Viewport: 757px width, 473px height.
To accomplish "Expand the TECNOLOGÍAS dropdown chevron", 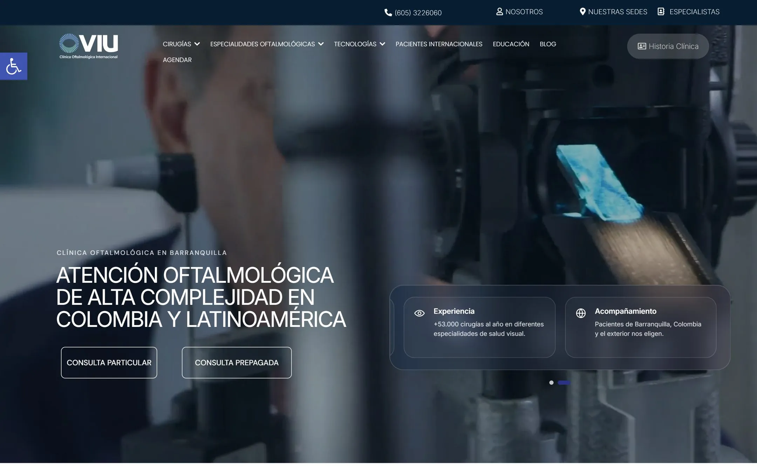I will (382, 44).
